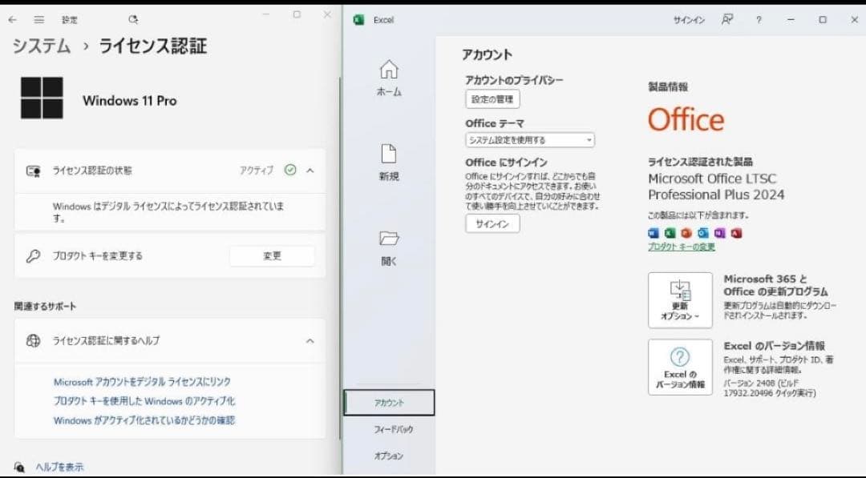Open プロダクト キーを使用した Windows のアクティブ化 link
Viewport: 866px width, 478px height.
(144, 401)
